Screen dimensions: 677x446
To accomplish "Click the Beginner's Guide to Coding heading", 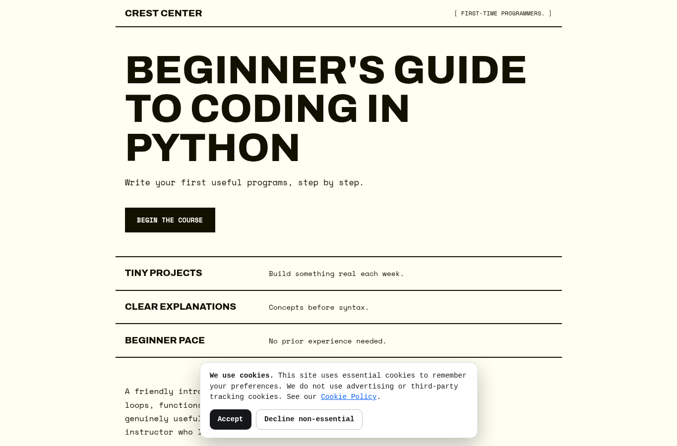I will click(325, 109).
